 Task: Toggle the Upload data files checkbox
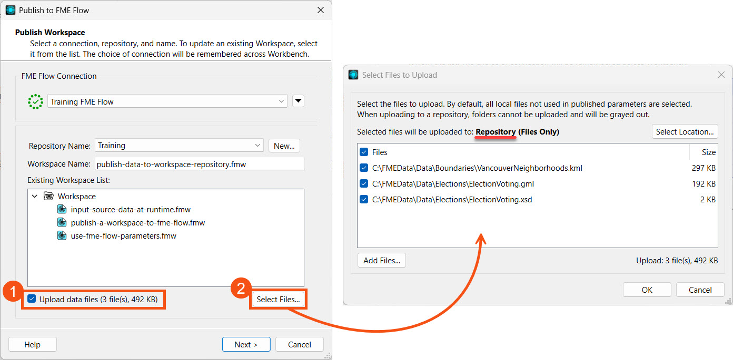coord(32,300)
